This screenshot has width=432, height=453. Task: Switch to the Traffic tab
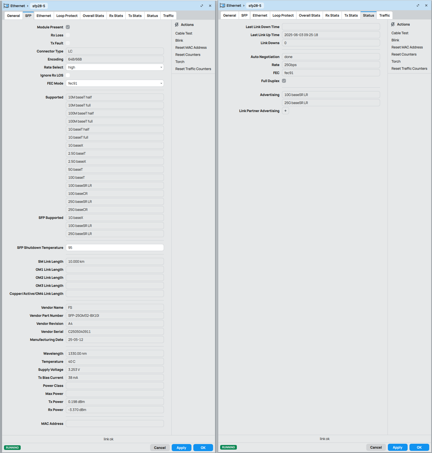168,15
